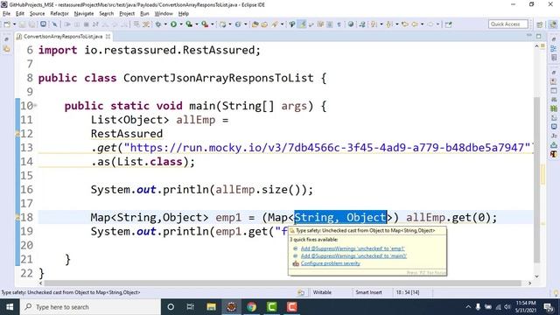Click the mocky.io URL string on line 13
Image resolution: width=560 pixels, height=315 pixels.
coord(326,148)
